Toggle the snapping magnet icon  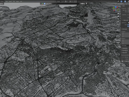66,1
